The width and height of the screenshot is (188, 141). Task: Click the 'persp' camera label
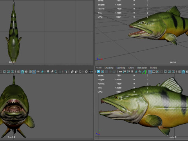pyautogui.click(x=173, y=62)
